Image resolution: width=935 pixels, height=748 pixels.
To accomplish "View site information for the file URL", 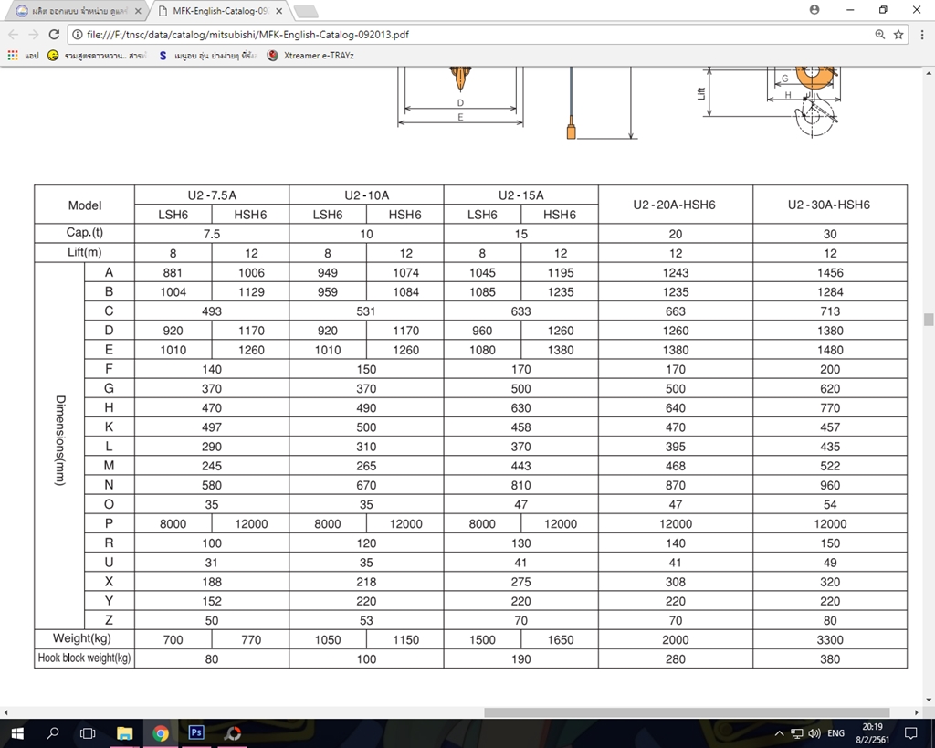I will click(77, 35).
